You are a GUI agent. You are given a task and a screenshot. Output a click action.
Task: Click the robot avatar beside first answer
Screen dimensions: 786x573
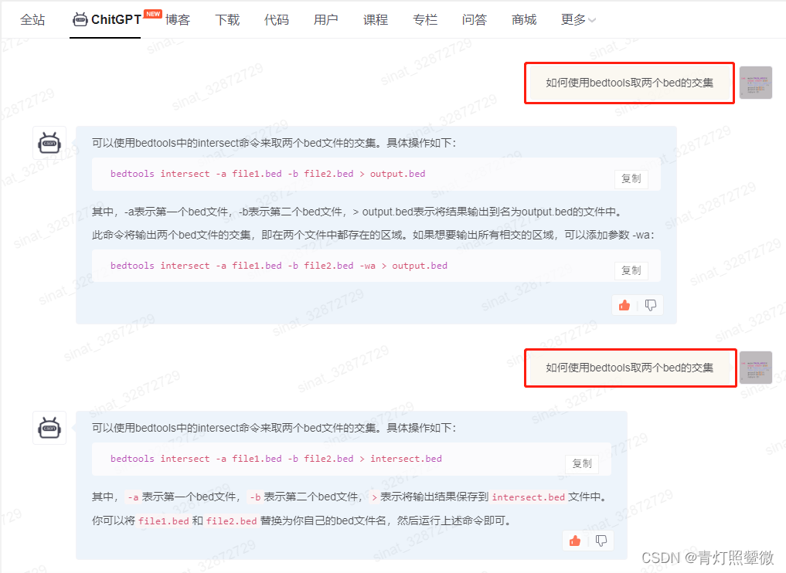click(49, 142)
